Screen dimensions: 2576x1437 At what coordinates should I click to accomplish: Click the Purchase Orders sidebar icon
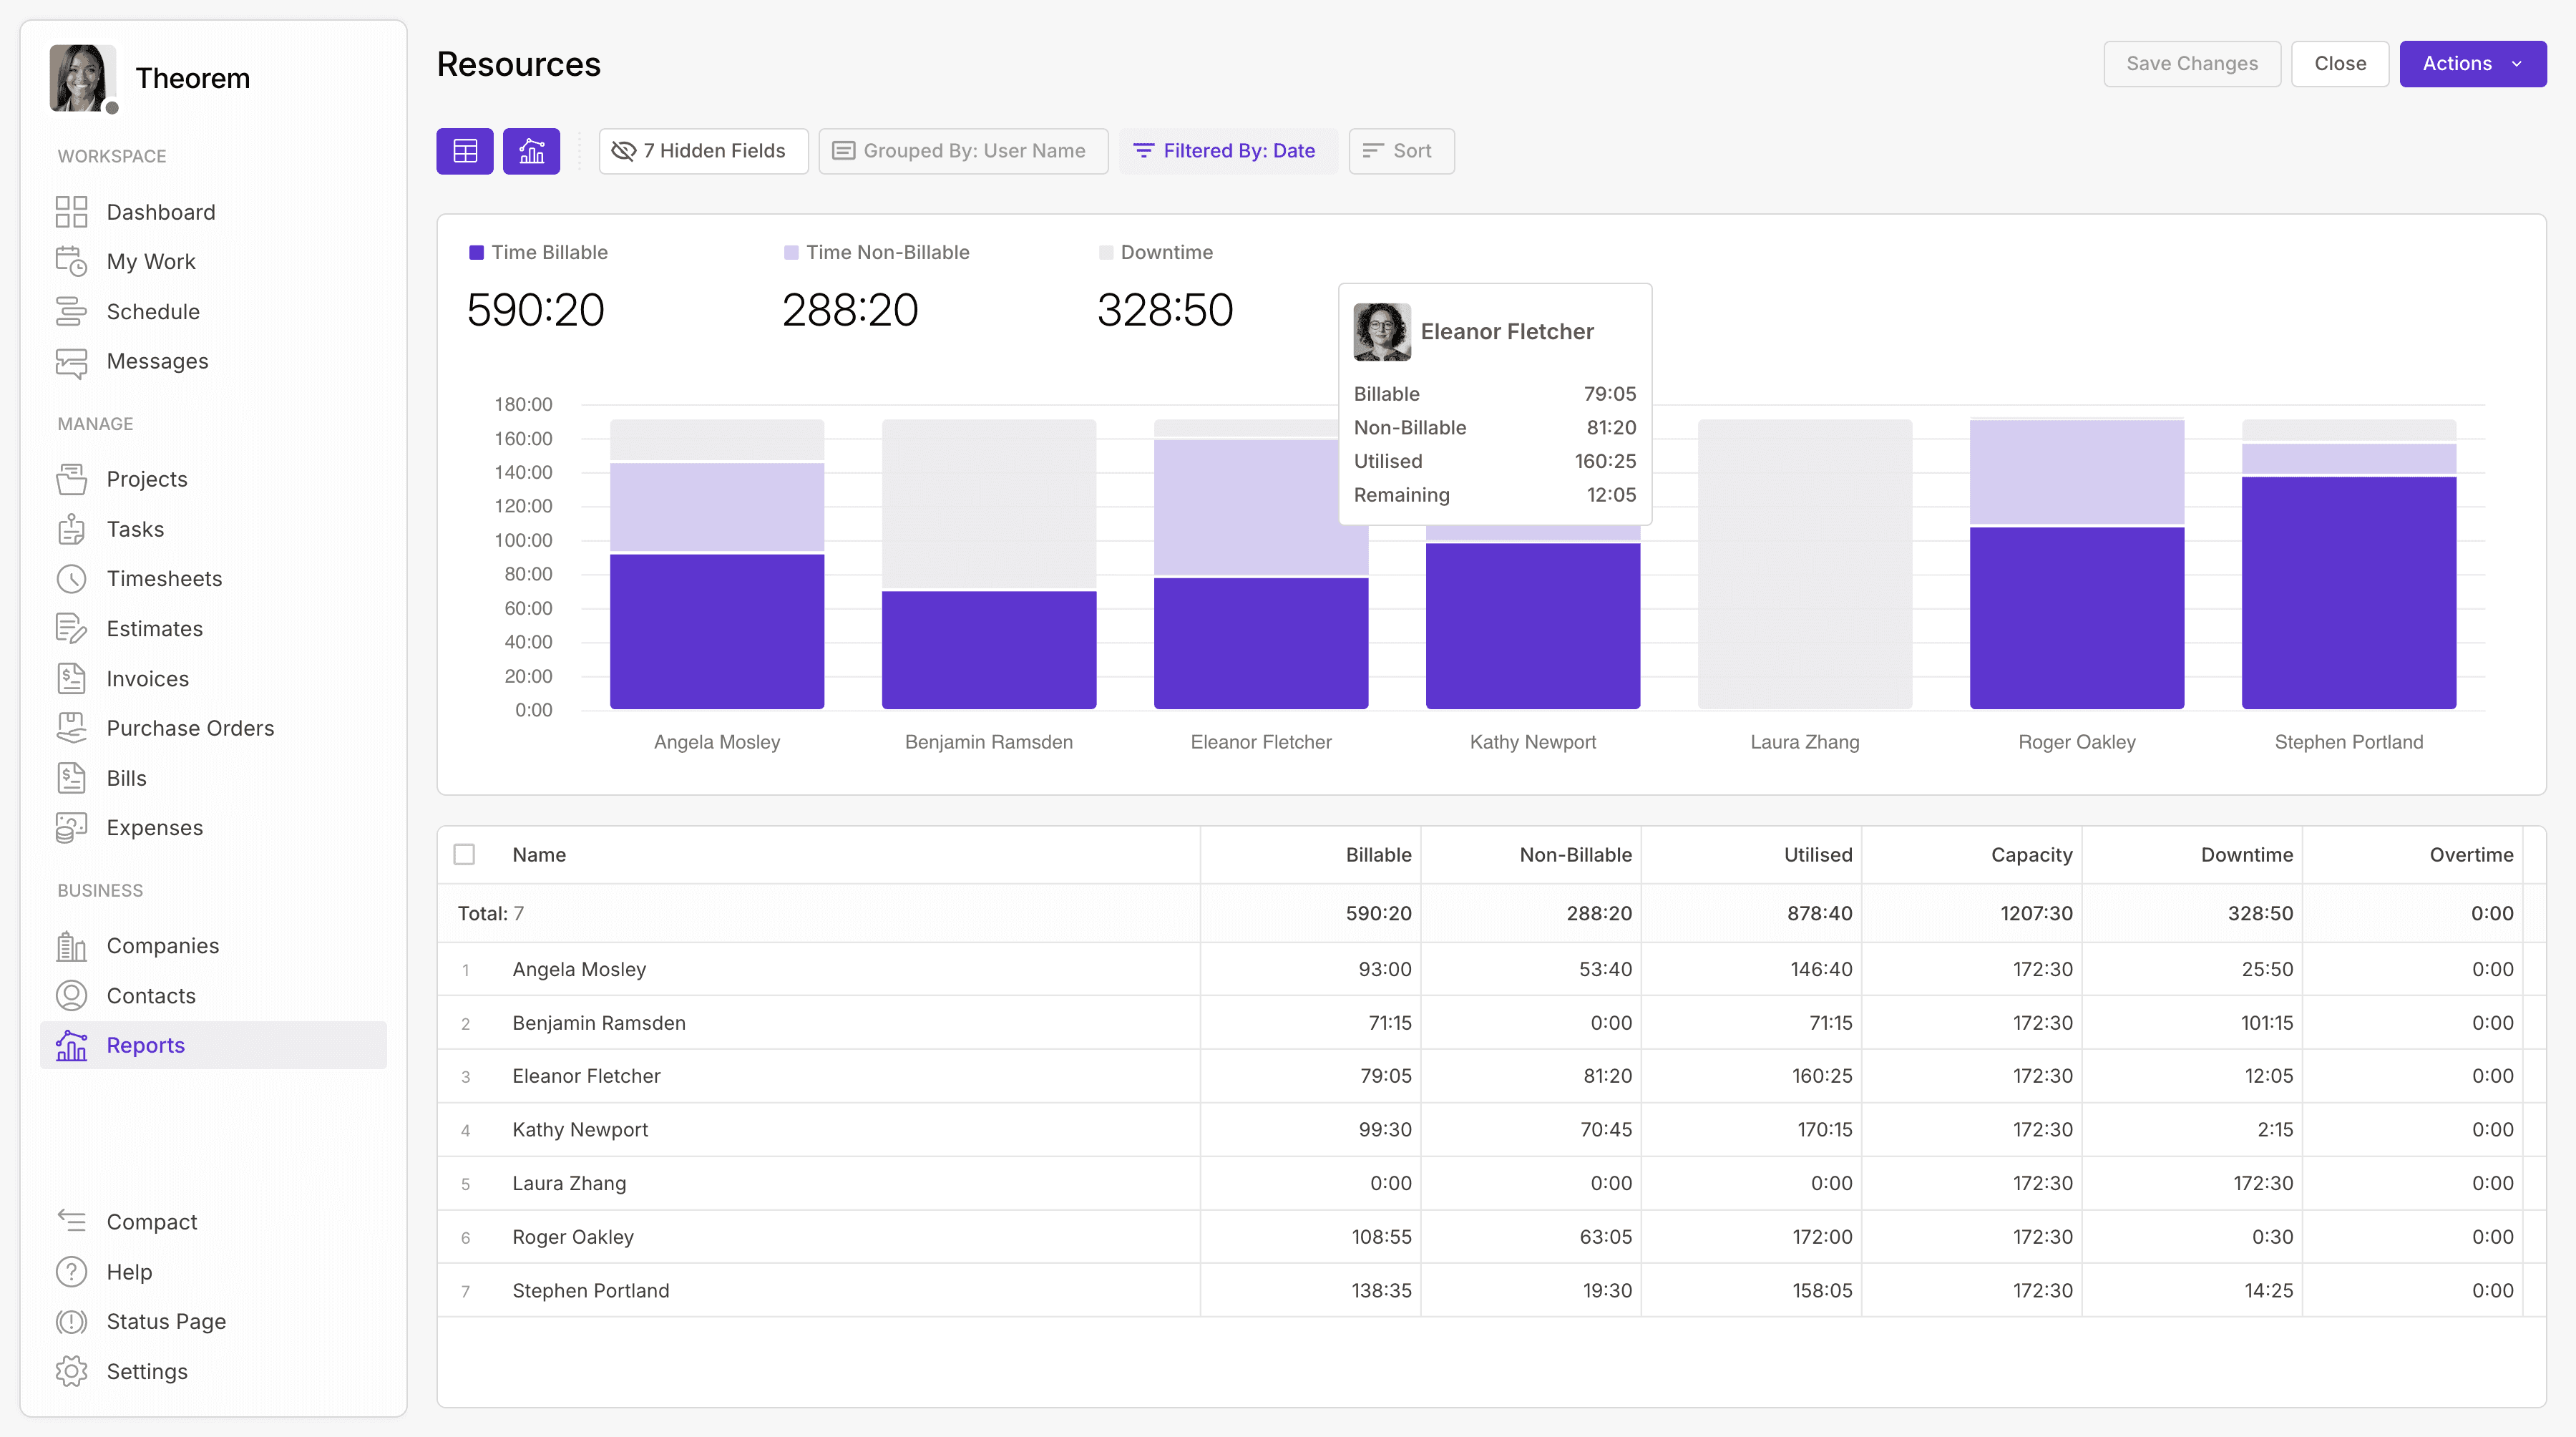coord(71,728)
